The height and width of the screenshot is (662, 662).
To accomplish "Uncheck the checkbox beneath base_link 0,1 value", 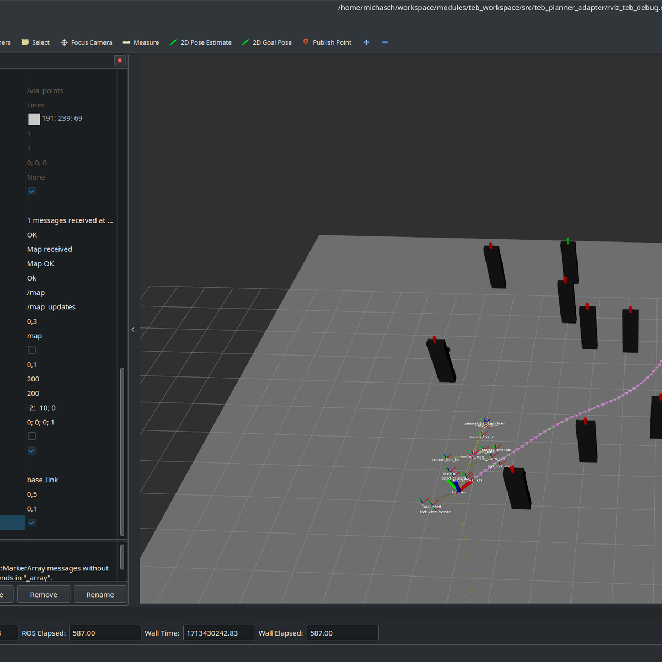I will pyautogui.click(x=32, y=523).
